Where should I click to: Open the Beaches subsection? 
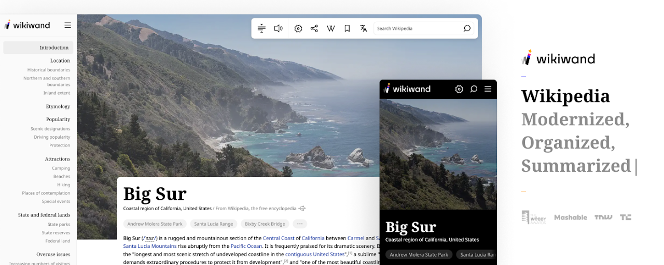click(62, 176)
